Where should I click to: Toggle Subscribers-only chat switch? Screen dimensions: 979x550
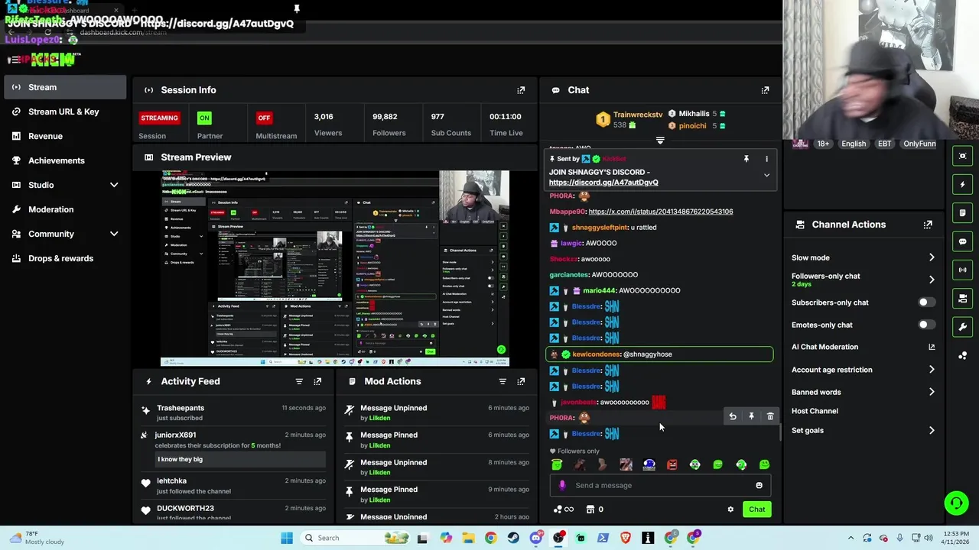pos(925,302)
